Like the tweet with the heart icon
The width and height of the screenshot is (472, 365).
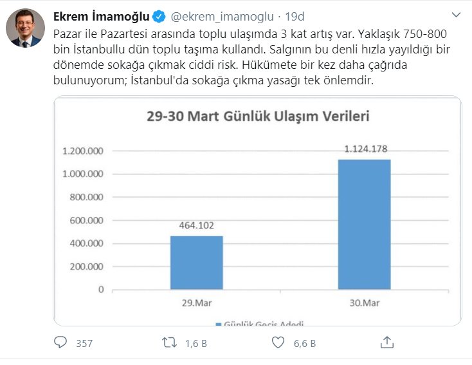tap(278, 343)
